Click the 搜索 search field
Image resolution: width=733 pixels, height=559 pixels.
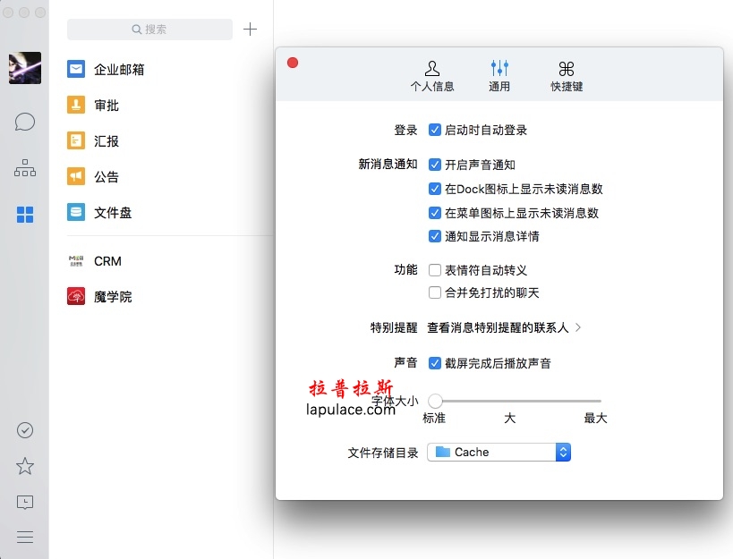(x=149, y=30)
